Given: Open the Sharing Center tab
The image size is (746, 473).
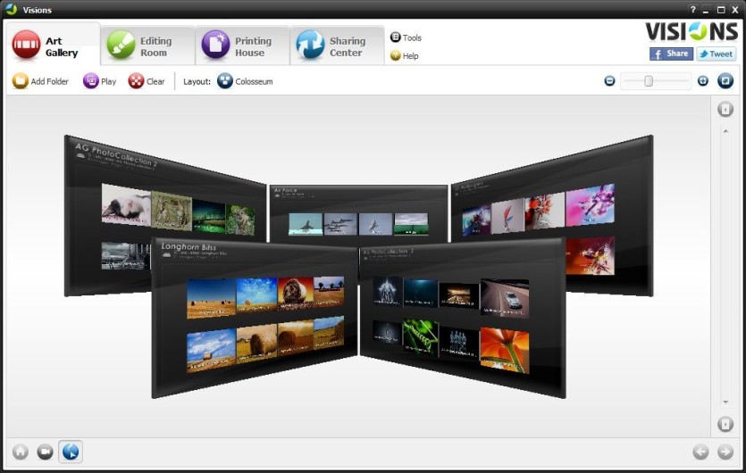Looking at the screenshot, I should tap(337, 46).
